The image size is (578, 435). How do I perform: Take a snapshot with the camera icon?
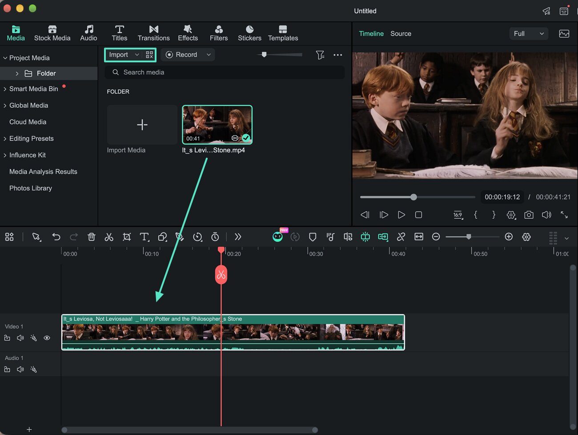[529, 215]
